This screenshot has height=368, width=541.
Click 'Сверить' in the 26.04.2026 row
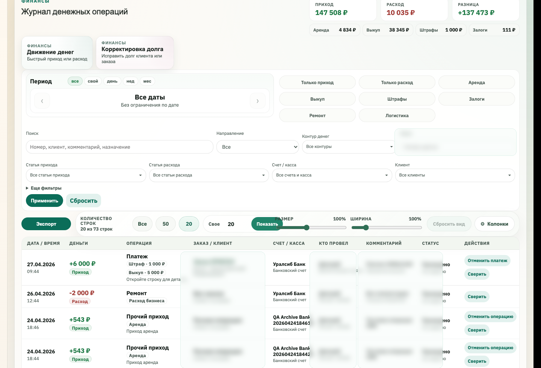[477, 297]
